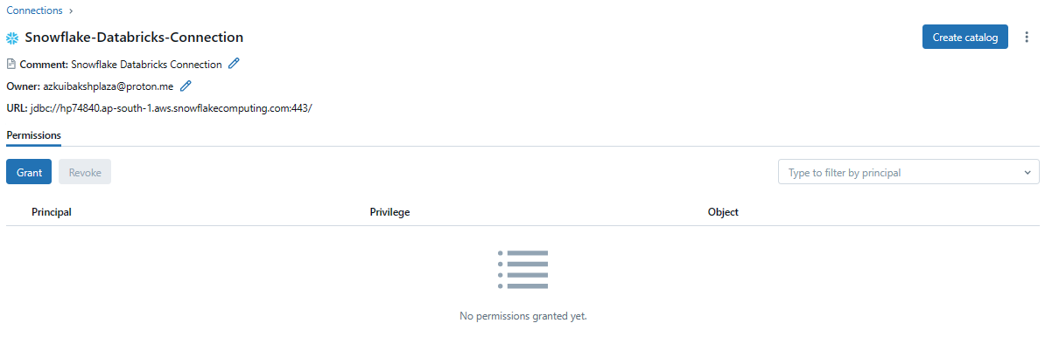Click the owner email azkuibakshplaza@proton.me
The height and width of the screenshot is (337, 1045).
(x=109, y=86)
